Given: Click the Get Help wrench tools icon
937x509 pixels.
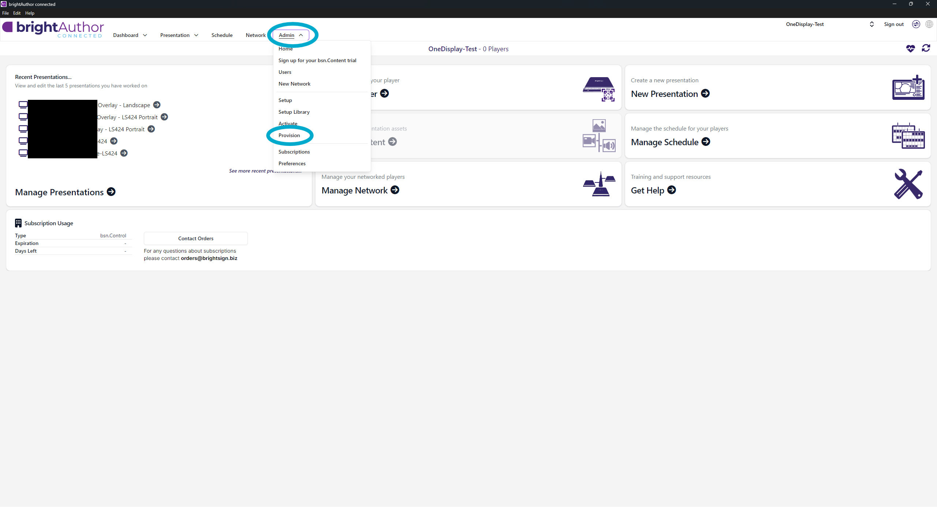Looking at the screenshot, I should [x=908, y=184].
